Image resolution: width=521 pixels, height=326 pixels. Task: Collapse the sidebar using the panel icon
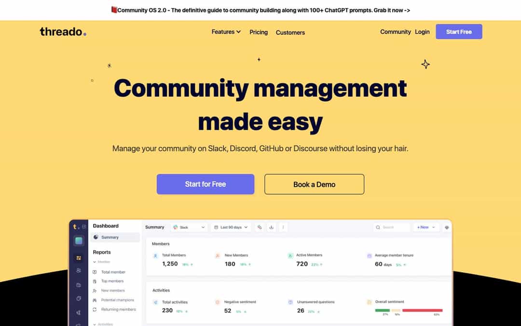point(84,227)
